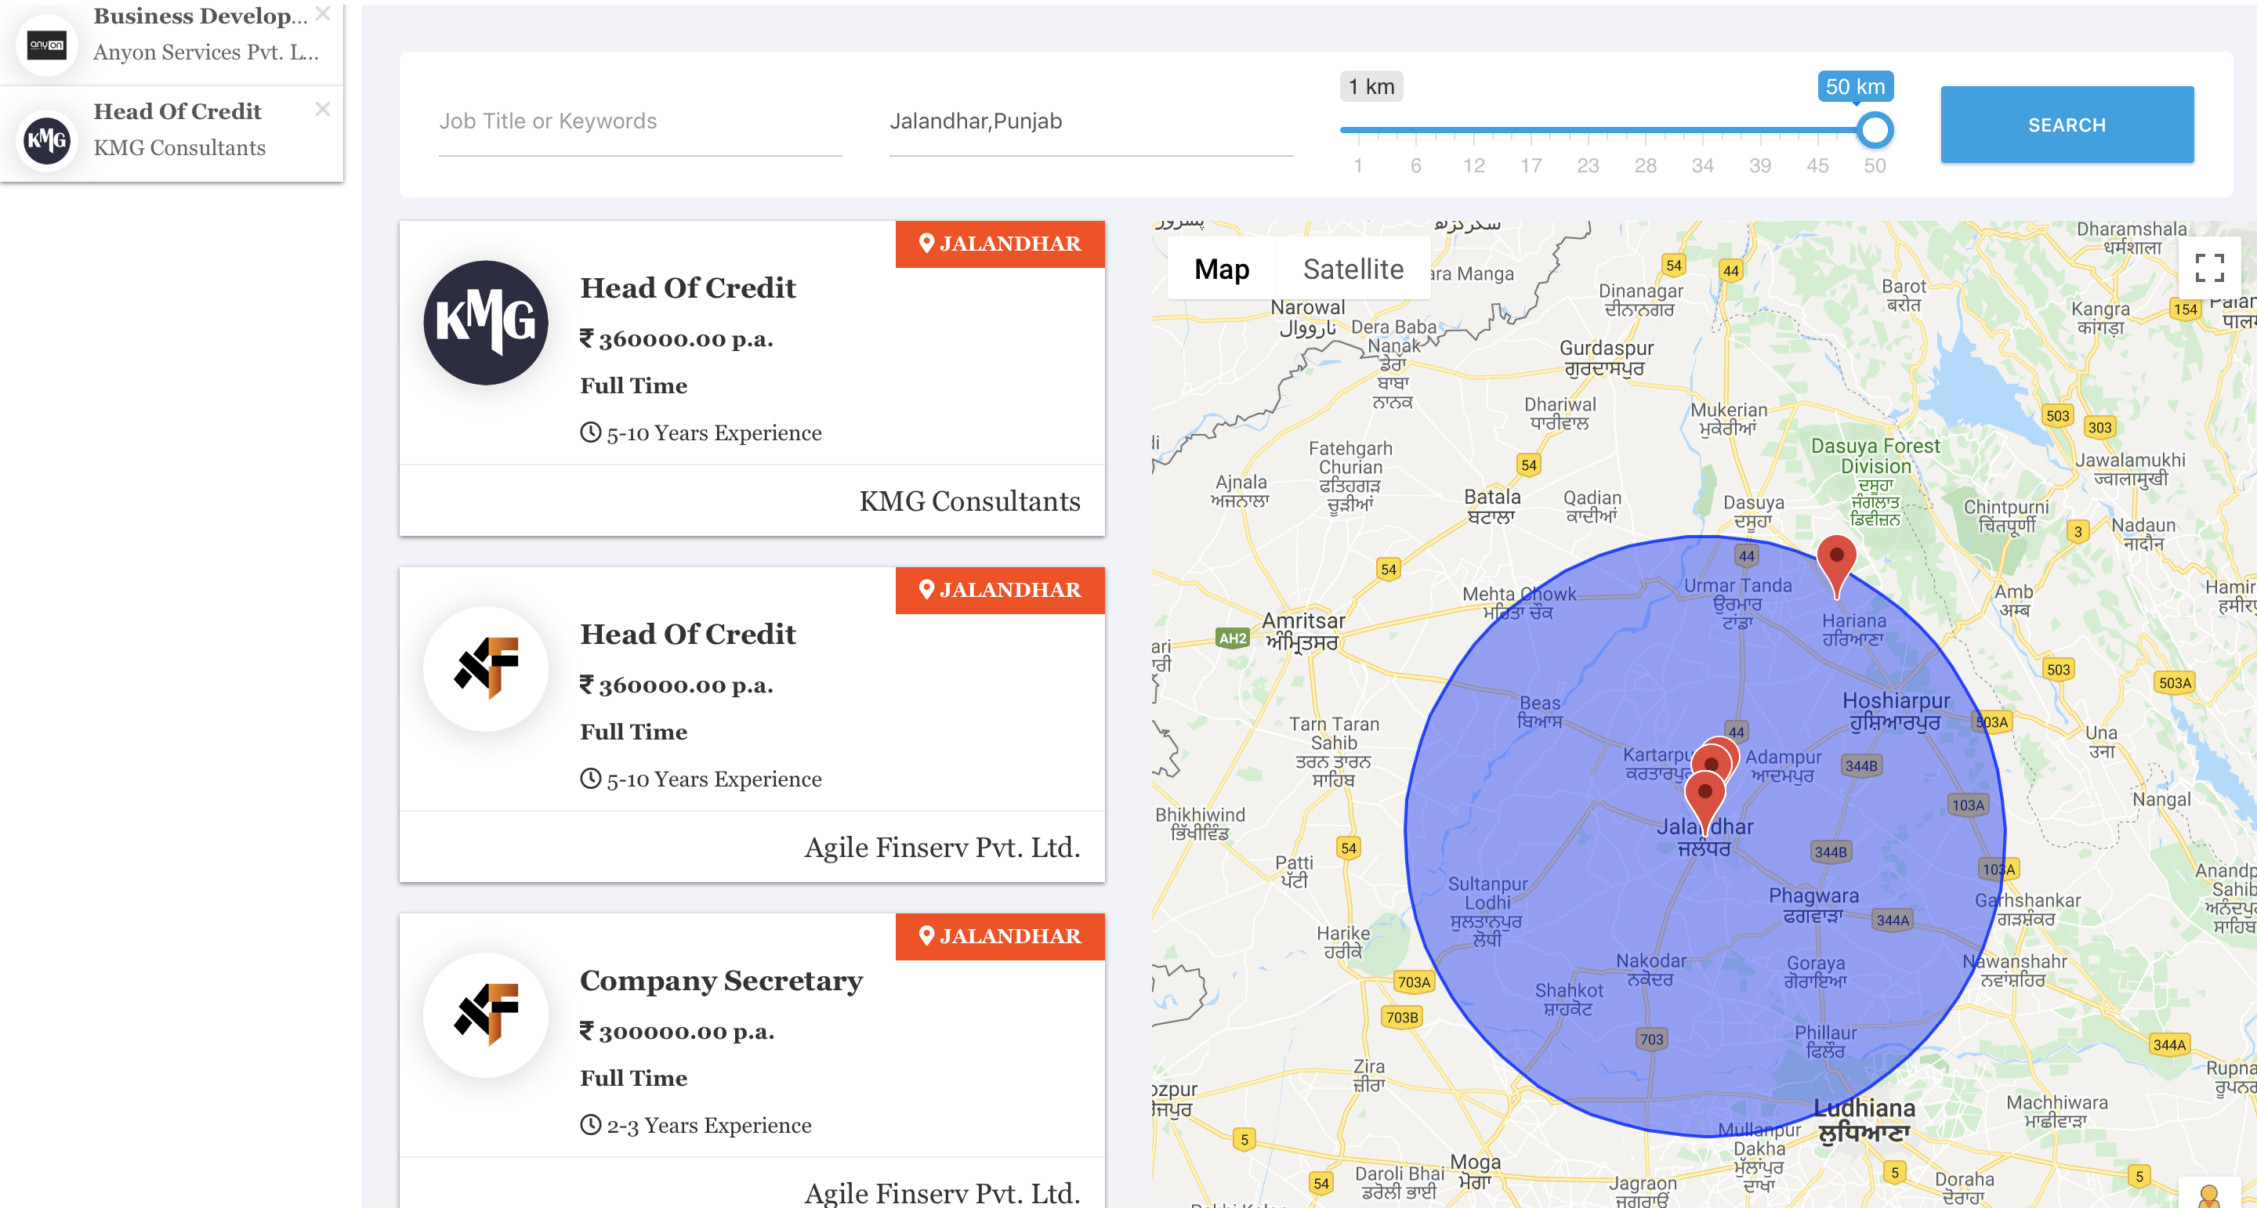Click the Agile Finserv logo on Company Secretary card
Viewport: 2257px width, 1208px height.
(485, 1015)
